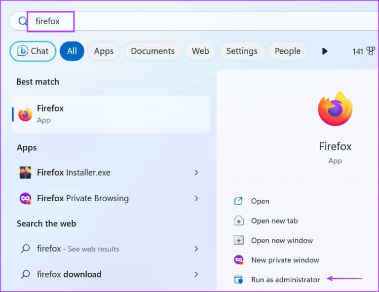Click the 'firefox - See web results' suggestion
The width and height of the screenshot is (379, 292).
click(x=111, y=249)
